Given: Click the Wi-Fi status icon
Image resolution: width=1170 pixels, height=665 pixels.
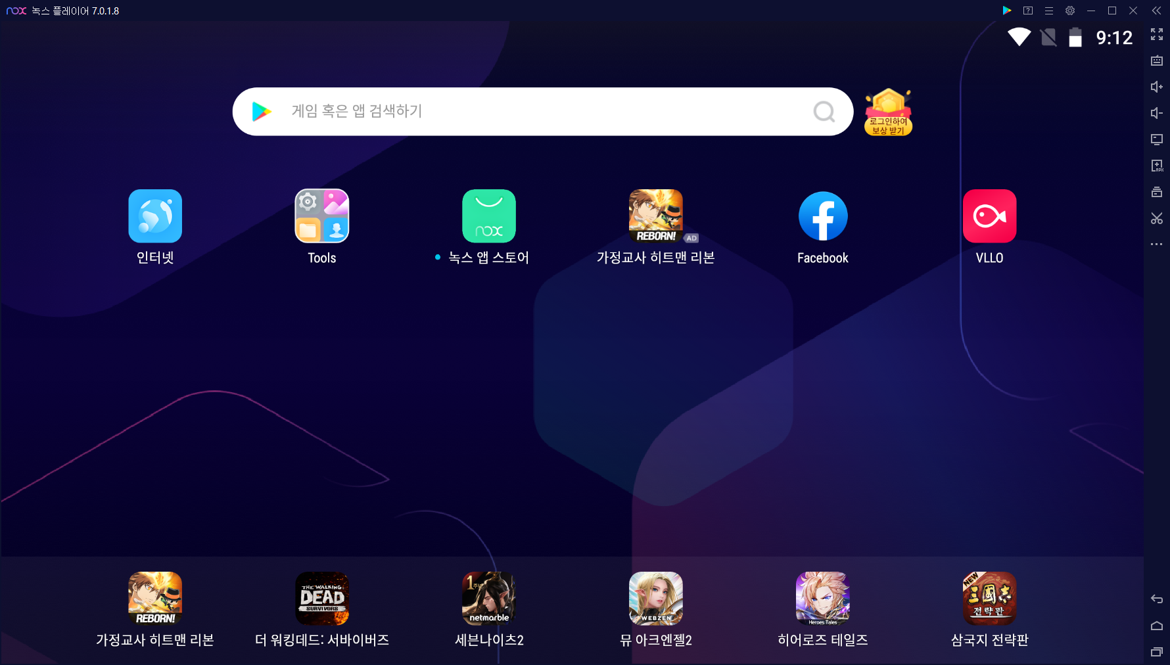Looking at the screenshot, I should tap(1019, 37).
